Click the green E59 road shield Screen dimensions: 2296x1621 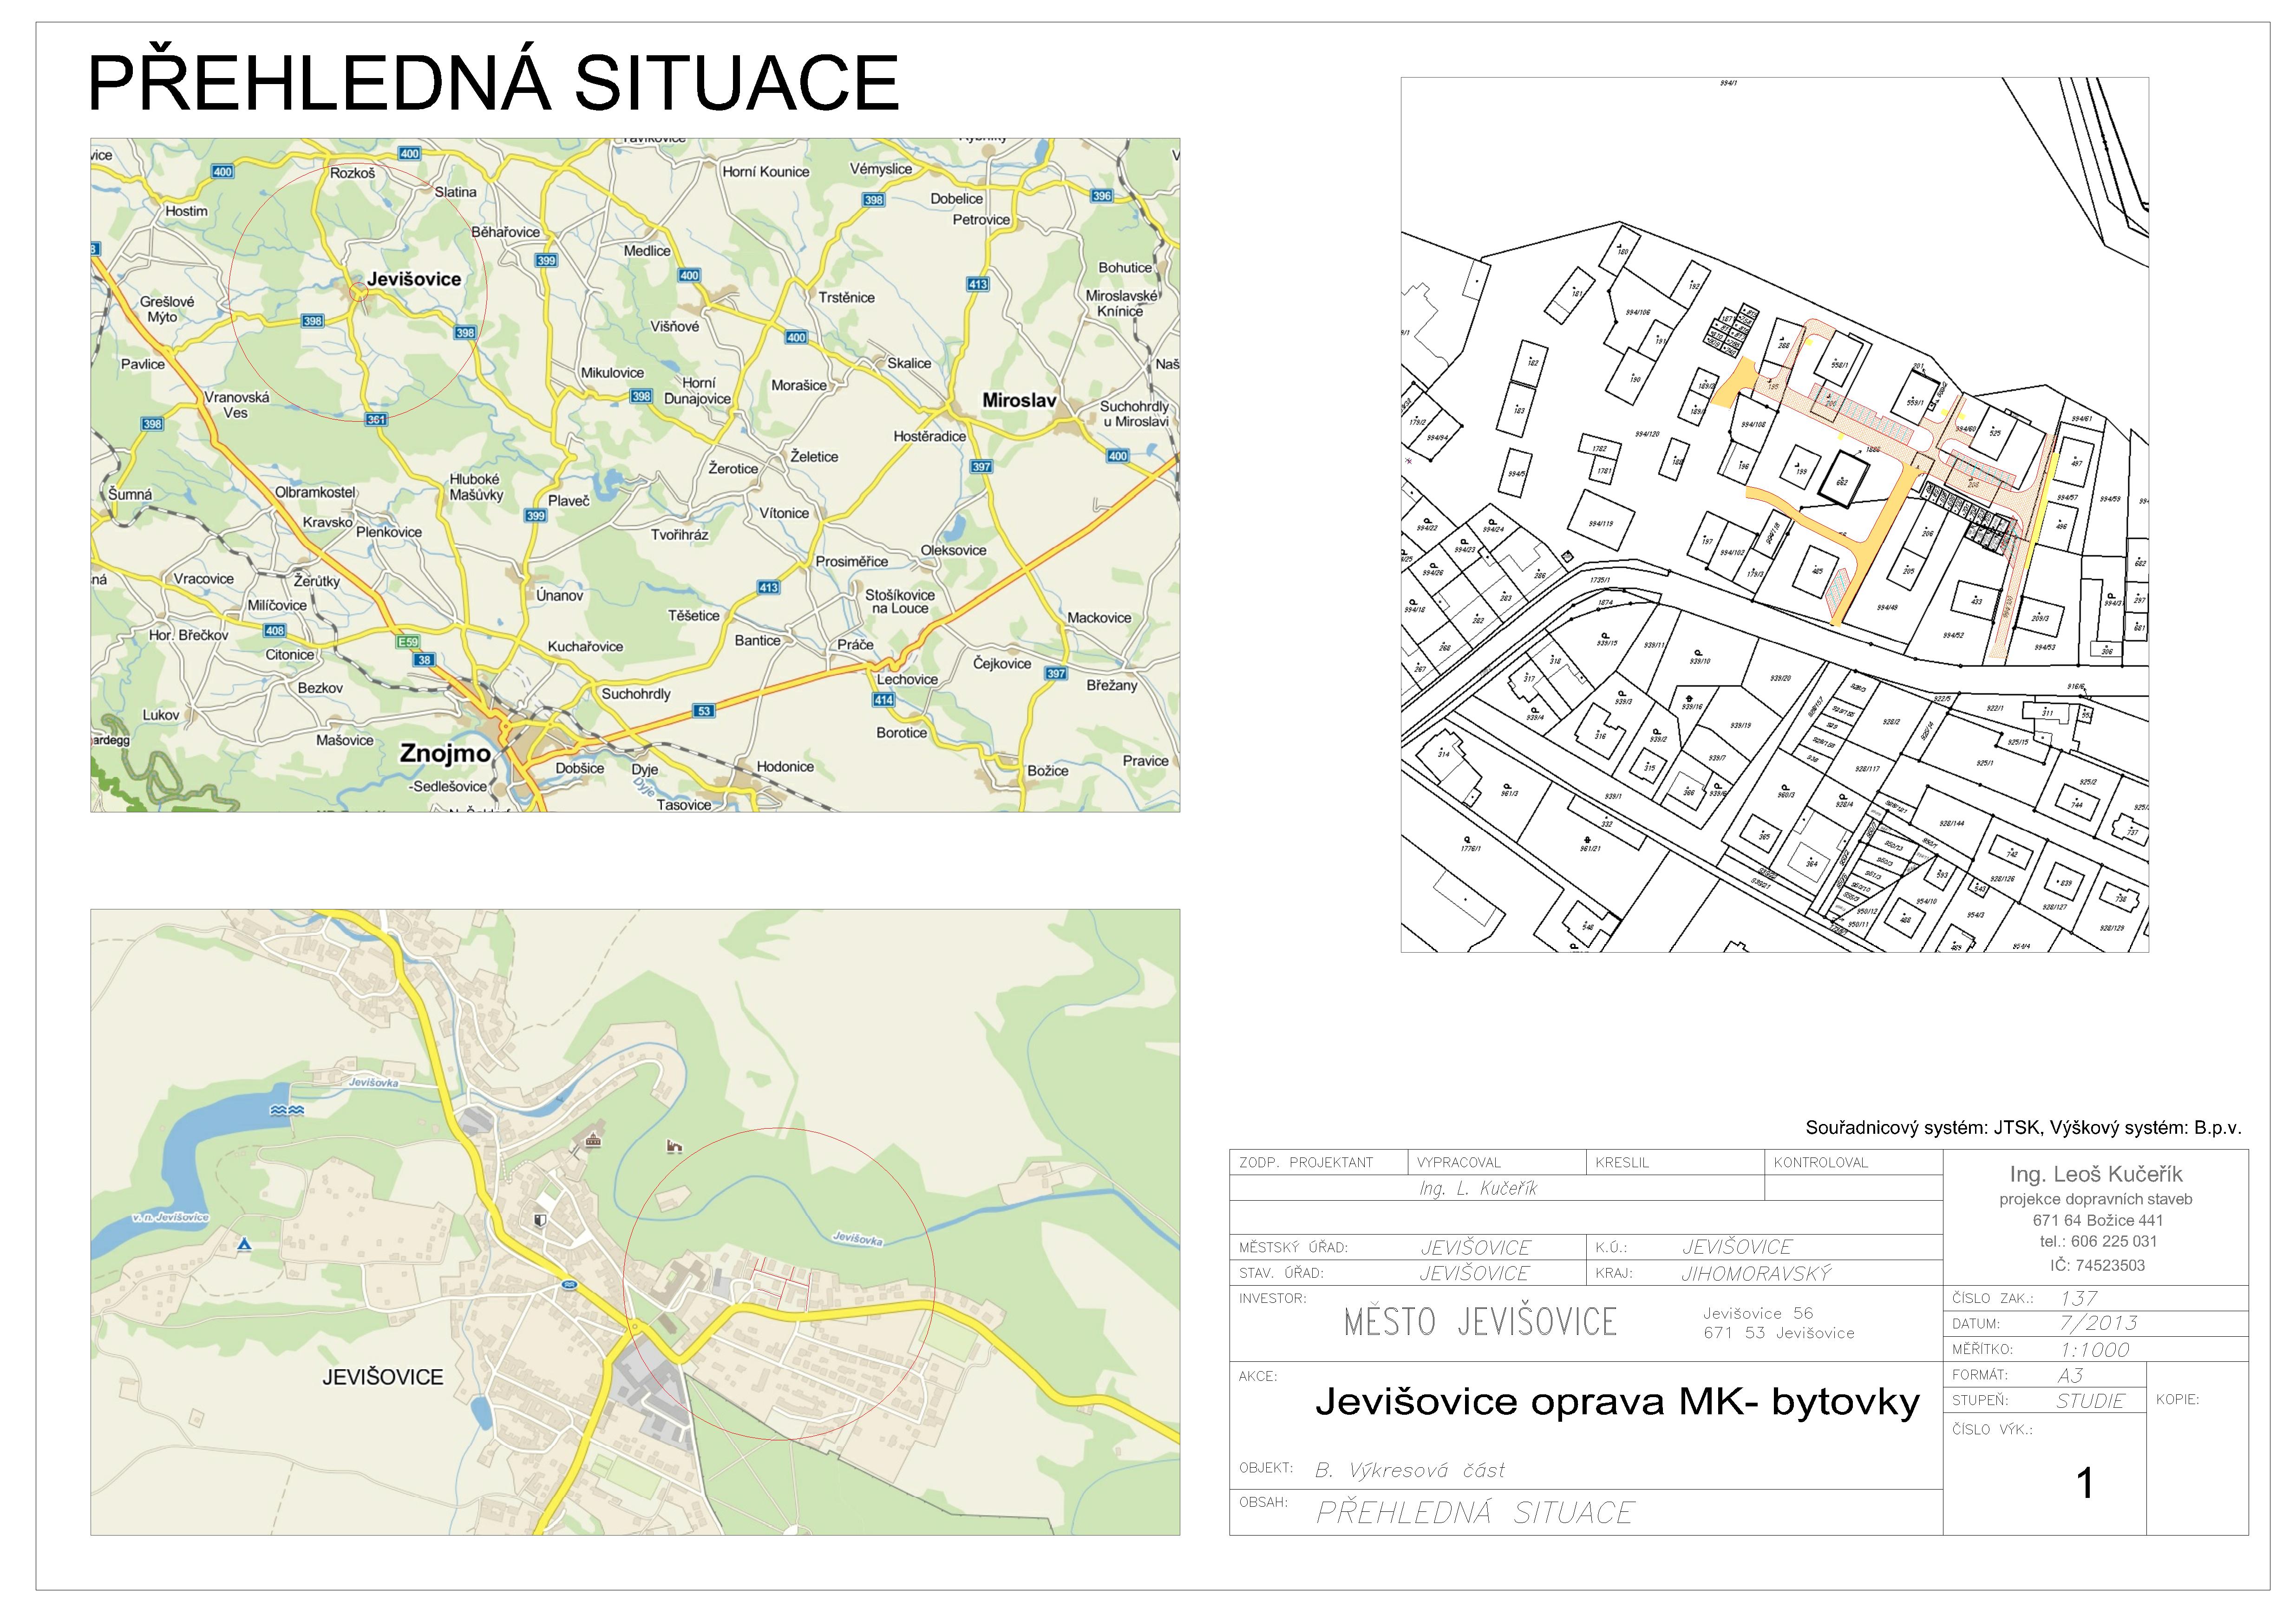[408, 642]
